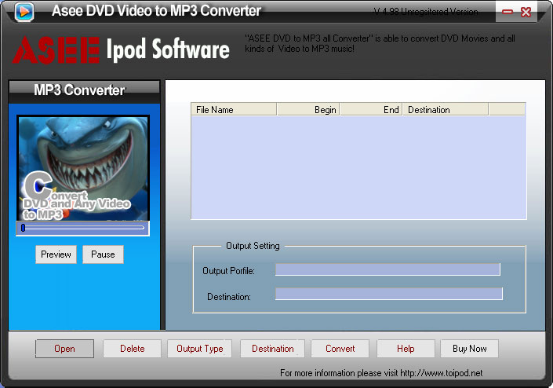Choose Output Type in bottom toolbar

pos(199,349)
